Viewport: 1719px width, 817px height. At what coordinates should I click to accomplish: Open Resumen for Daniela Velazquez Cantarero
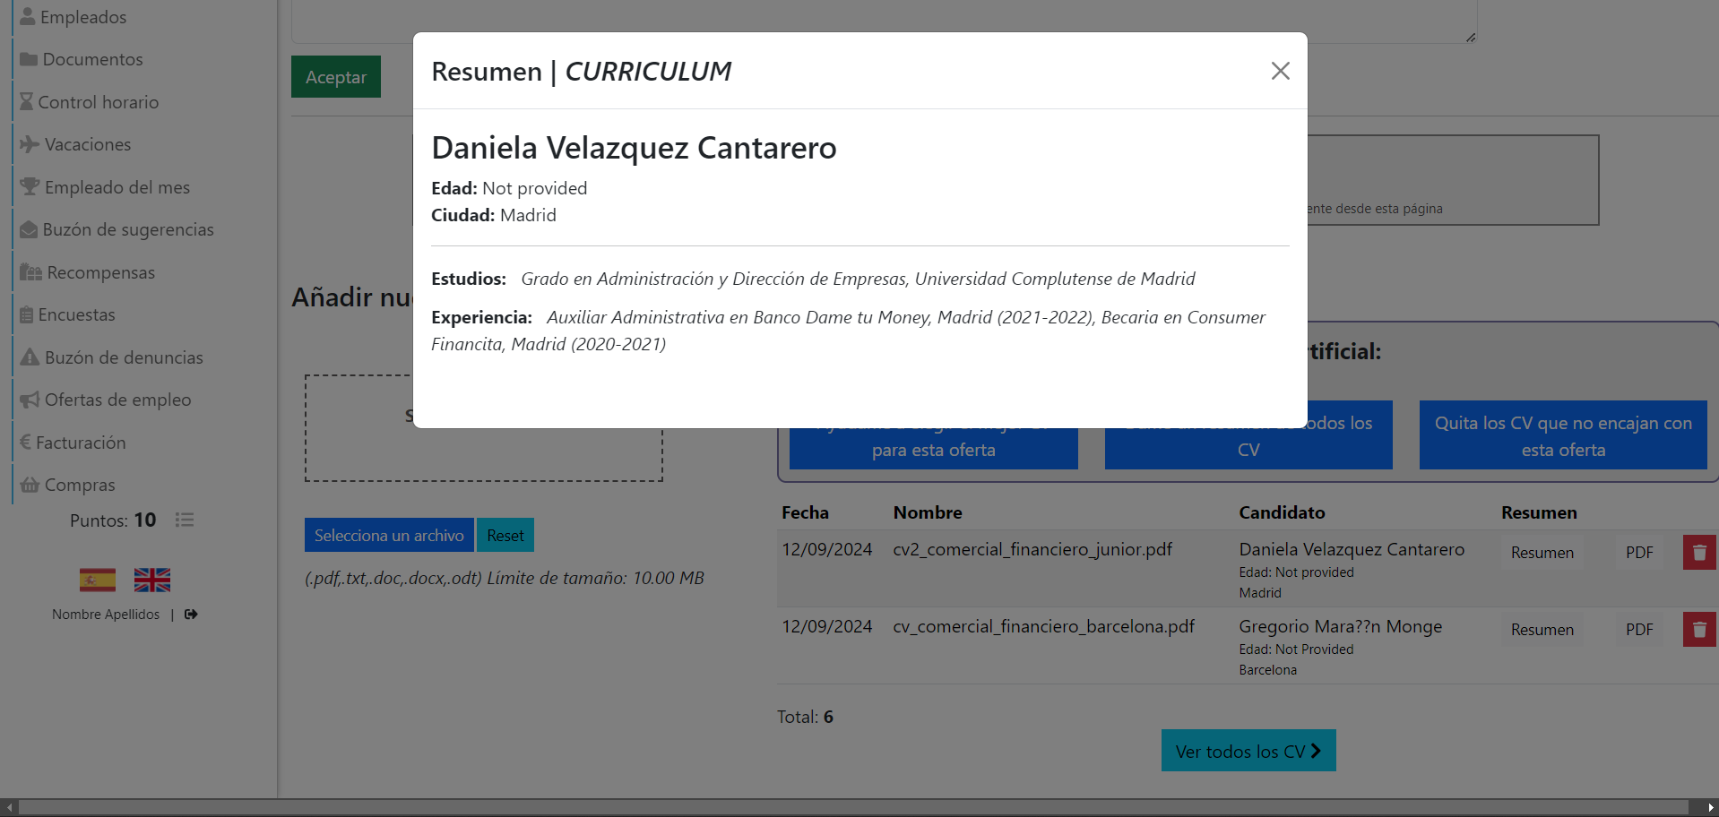(1542, 553)
